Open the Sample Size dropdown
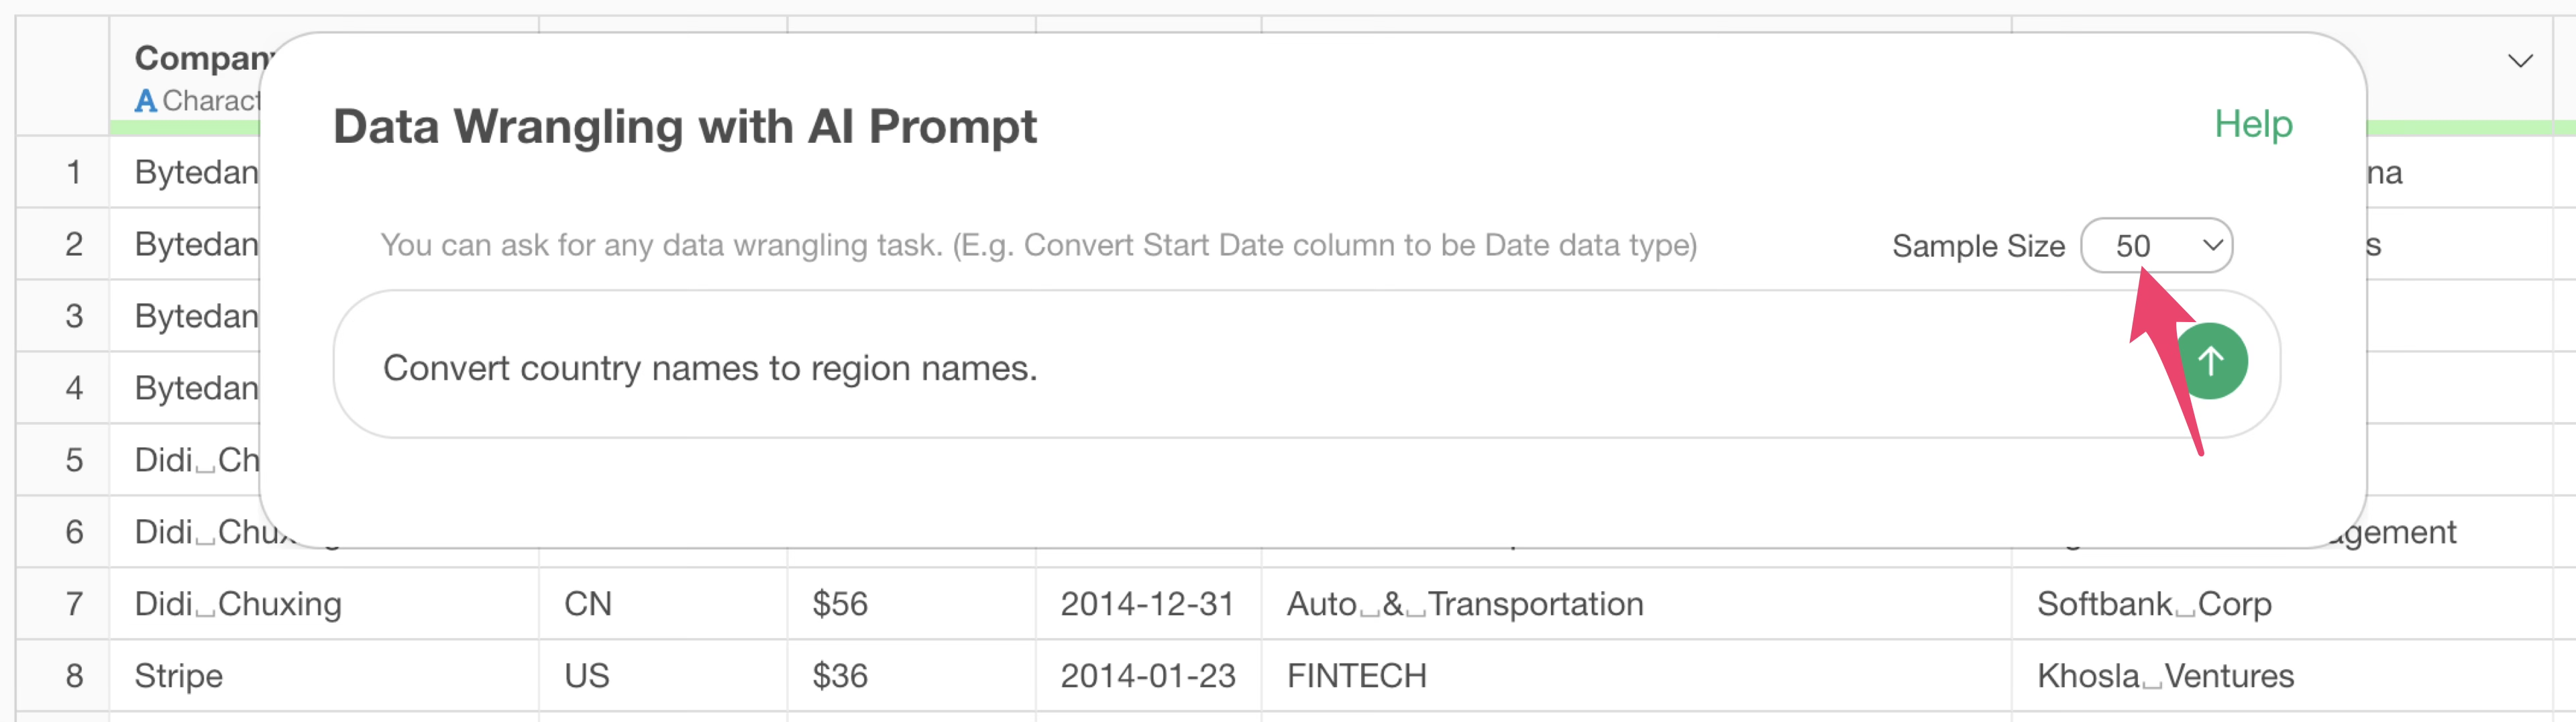Screen dimensions: 2576x722 tap(2156, 246)
